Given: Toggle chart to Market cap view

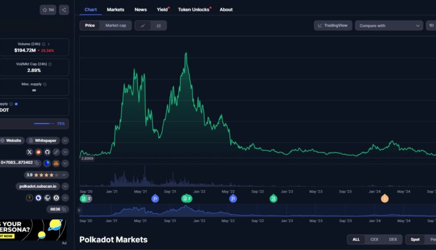Looking at the screenshot, I should pyautogui.click(x=115, y=26).
